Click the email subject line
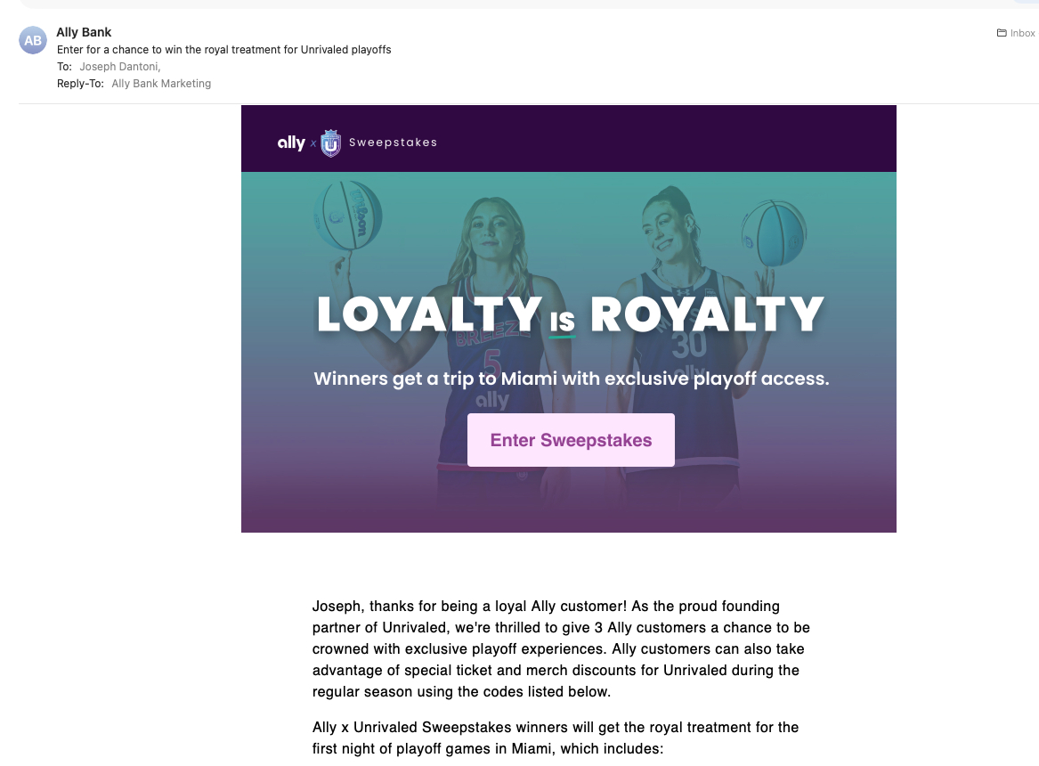This screenshot has height=766, width=1039. (x=223, y=49)
